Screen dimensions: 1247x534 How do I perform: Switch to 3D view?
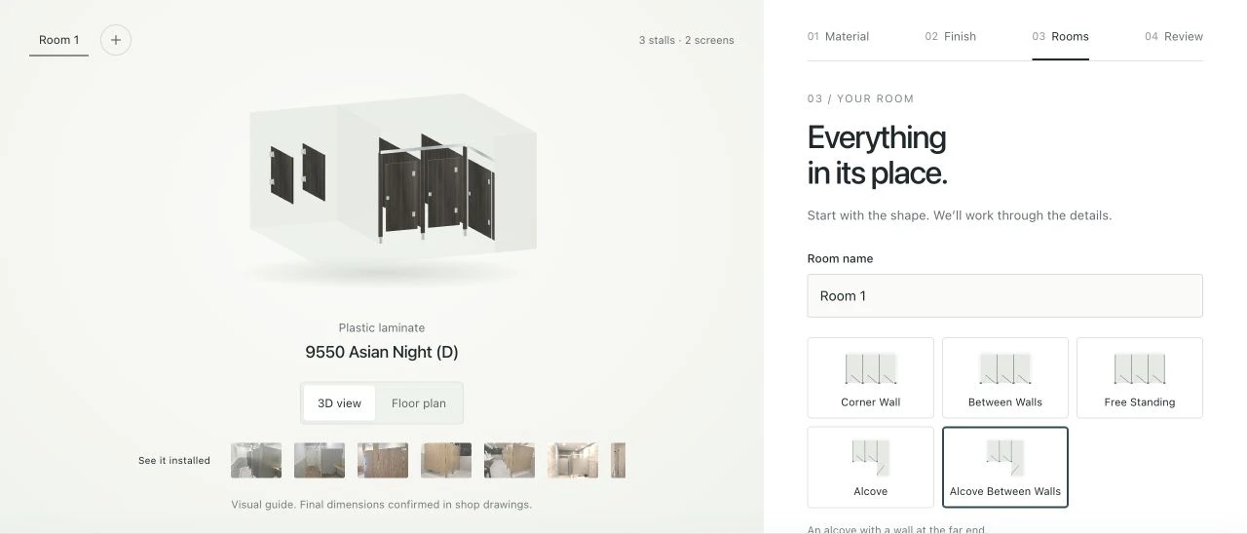pyautogui.click(x=339, y=403)
